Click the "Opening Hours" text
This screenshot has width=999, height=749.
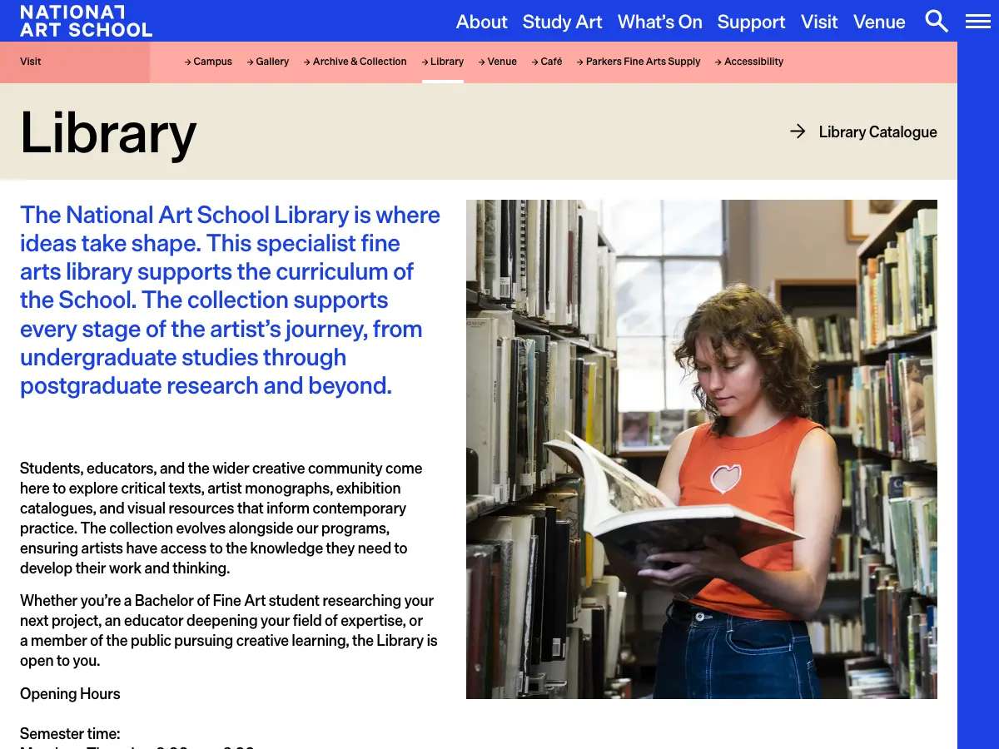70,694
